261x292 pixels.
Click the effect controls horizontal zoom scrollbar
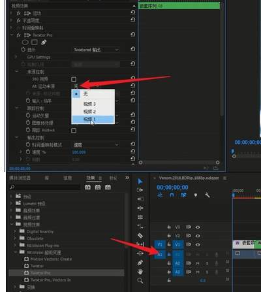pyautogui.click(x=179, y=163)
